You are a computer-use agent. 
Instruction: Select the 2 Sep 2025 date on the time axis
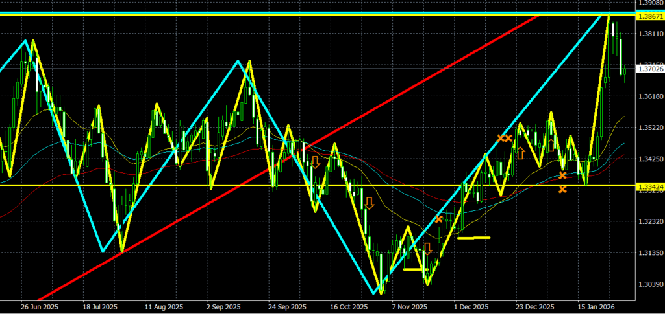223,307
